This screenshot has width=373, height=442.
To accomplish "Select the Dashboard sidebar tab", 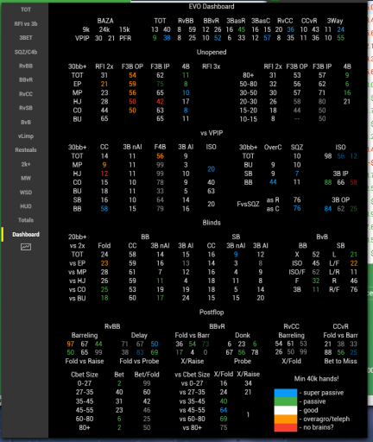I will [x=26, y=234].
